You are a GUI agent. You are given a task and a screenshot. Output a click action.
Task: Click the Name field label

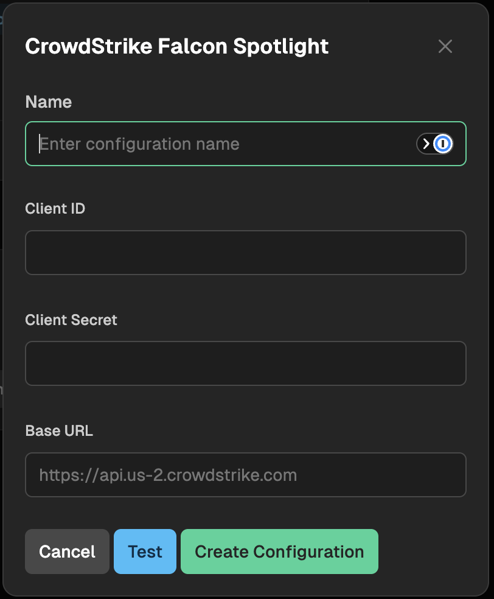(49, 102)
